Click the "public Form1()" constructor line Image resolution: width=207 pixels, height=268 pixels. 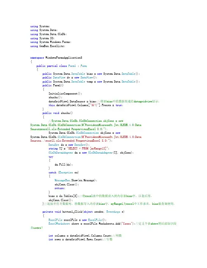(53, 85)
